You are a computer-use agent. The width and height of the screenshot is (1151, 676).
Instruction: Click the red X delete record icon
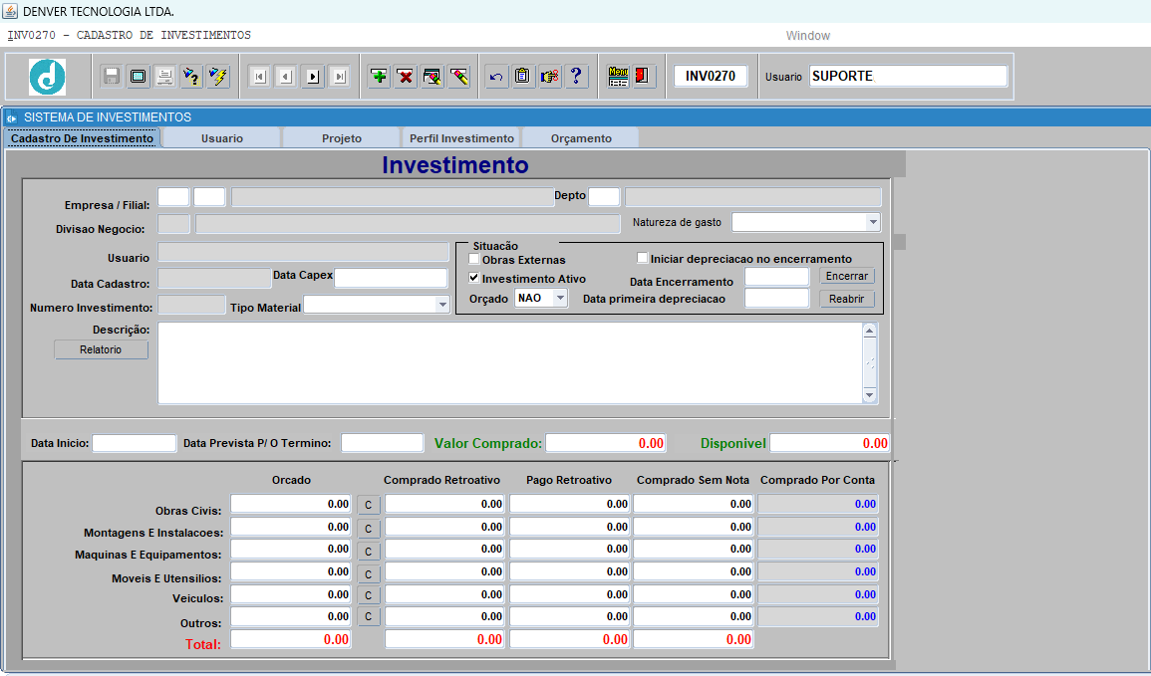pyautogui.click(x=406, y=77)
